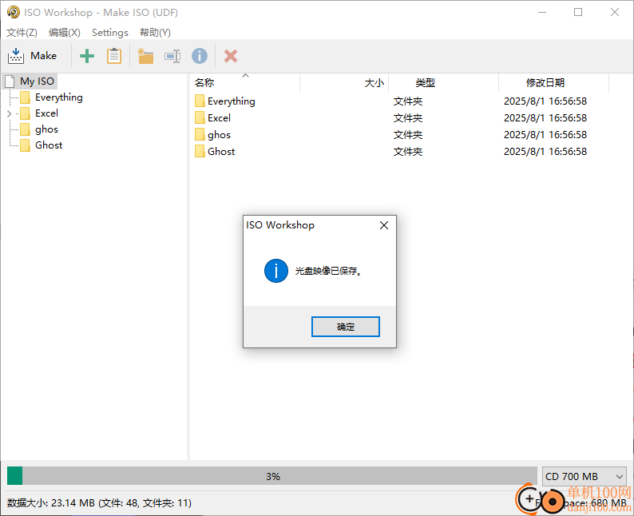Click the 3% disc usage progress bar
634x516 pixels.
click(x=272, y=476)
